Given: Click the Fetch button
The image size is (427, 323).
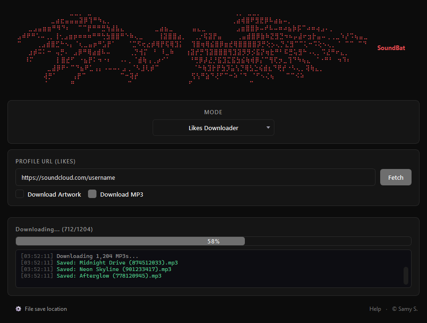Looking at the screenshot, I should point(396,177).
